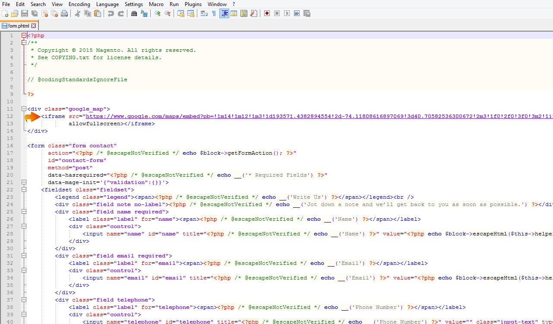The width and height of the screenshot is (553, 324).
Task: Open the Language menu
Action: (107, 4)
